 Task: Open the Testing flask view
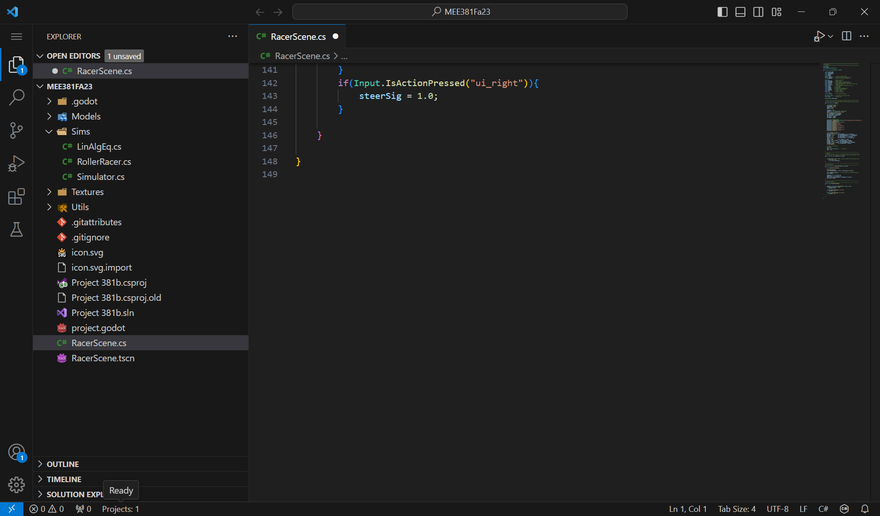click(x=16, y=229)
